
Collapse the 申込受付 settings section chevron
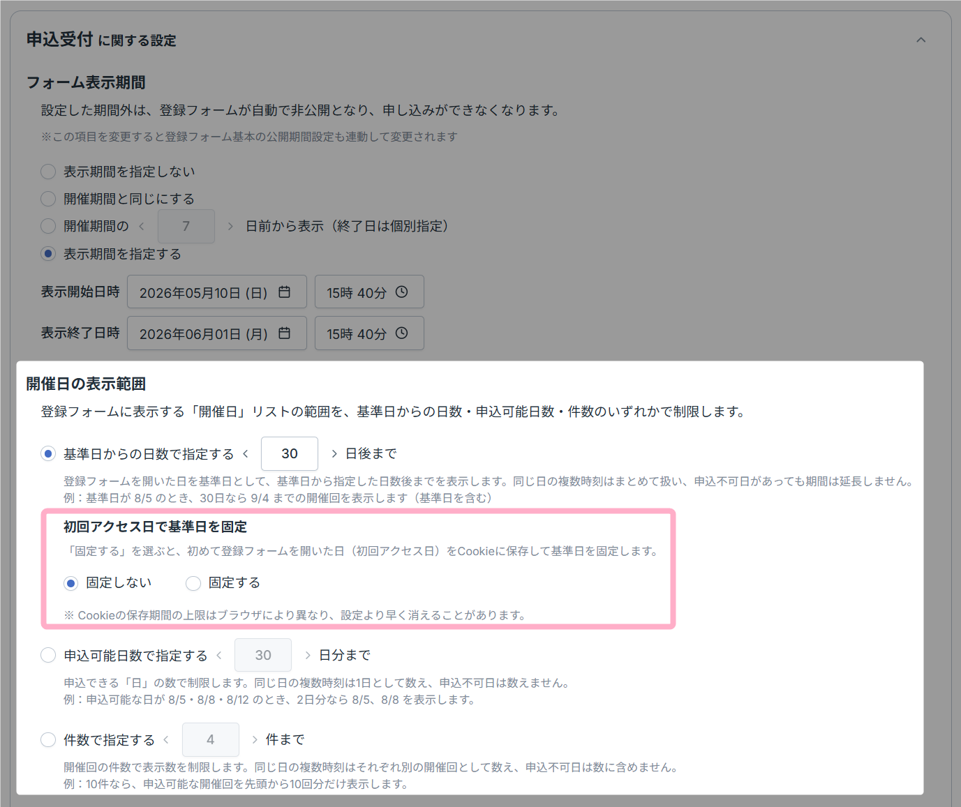click(x=921, y=40)
